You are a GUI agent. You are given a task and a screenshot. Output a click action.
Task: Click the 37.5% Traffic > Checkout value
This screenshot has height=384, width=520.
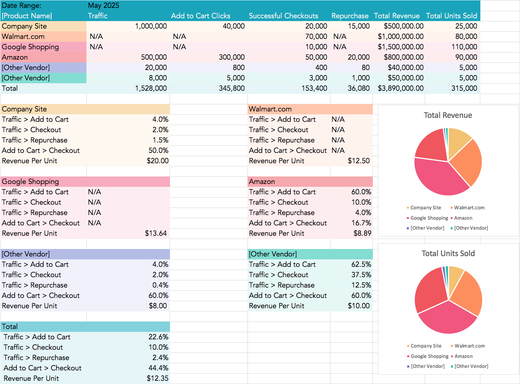(x=361, y=275)
